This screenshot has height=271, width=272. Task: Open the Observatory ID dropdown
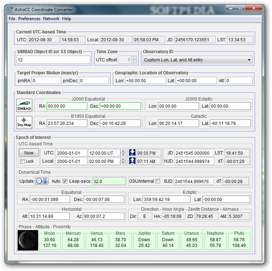(197, 60)
